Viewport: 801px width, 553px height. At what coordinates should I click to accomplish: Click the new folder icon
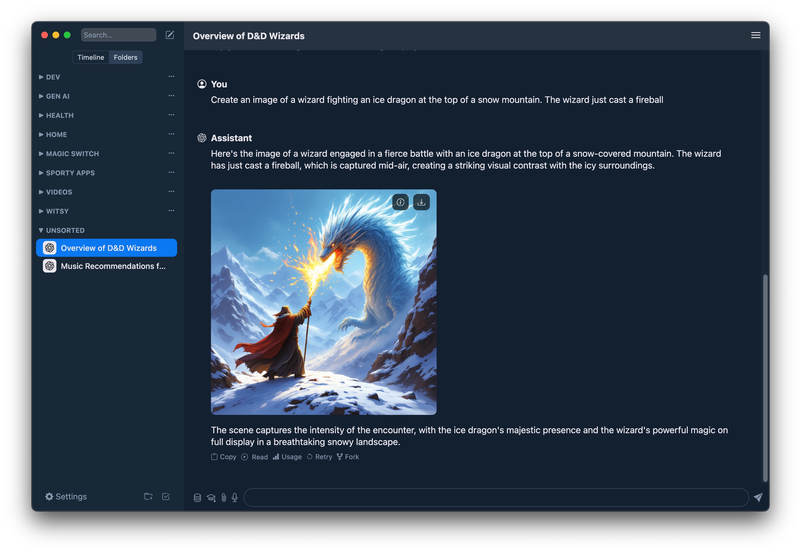(x=148, y=497)
